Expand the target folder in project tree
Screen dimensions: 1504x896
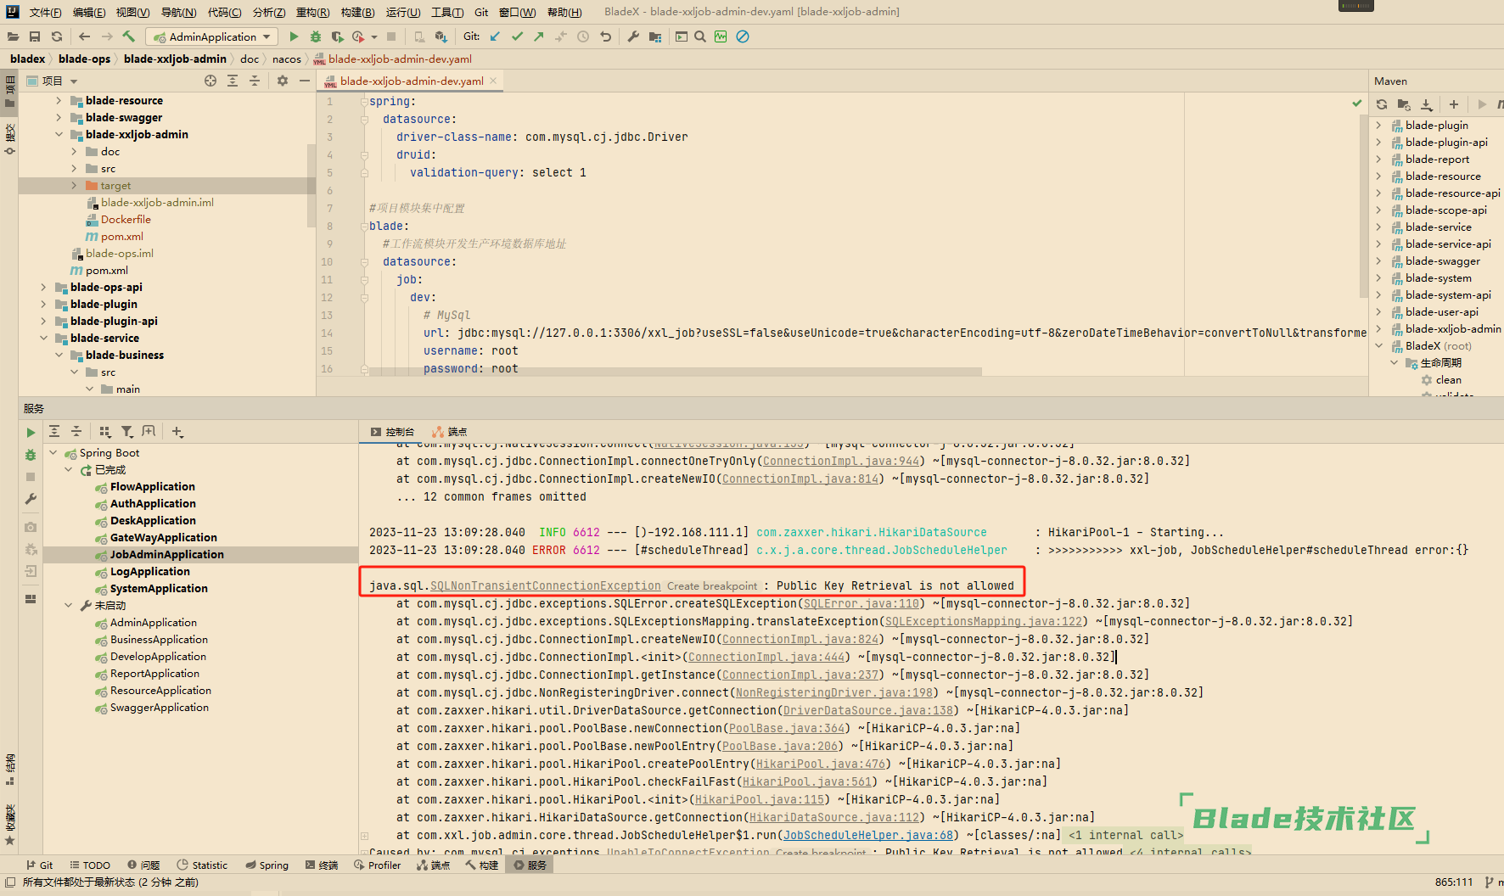click(x=74, y=185)
